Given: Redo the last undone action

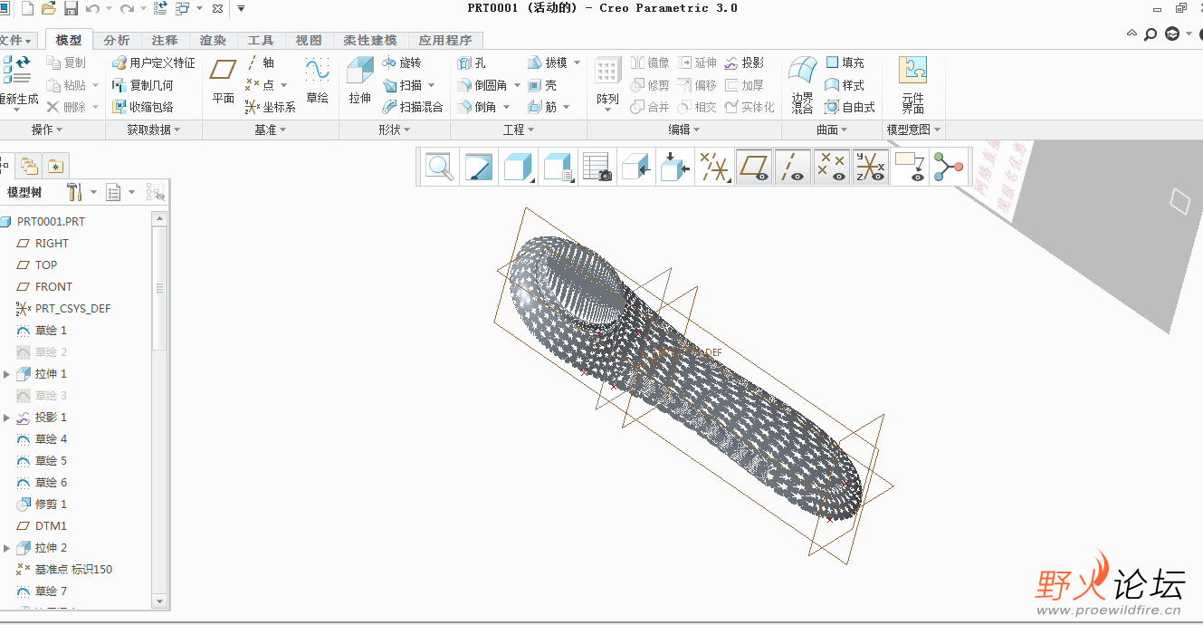Looking at the screenshot, I should (127, 8).
